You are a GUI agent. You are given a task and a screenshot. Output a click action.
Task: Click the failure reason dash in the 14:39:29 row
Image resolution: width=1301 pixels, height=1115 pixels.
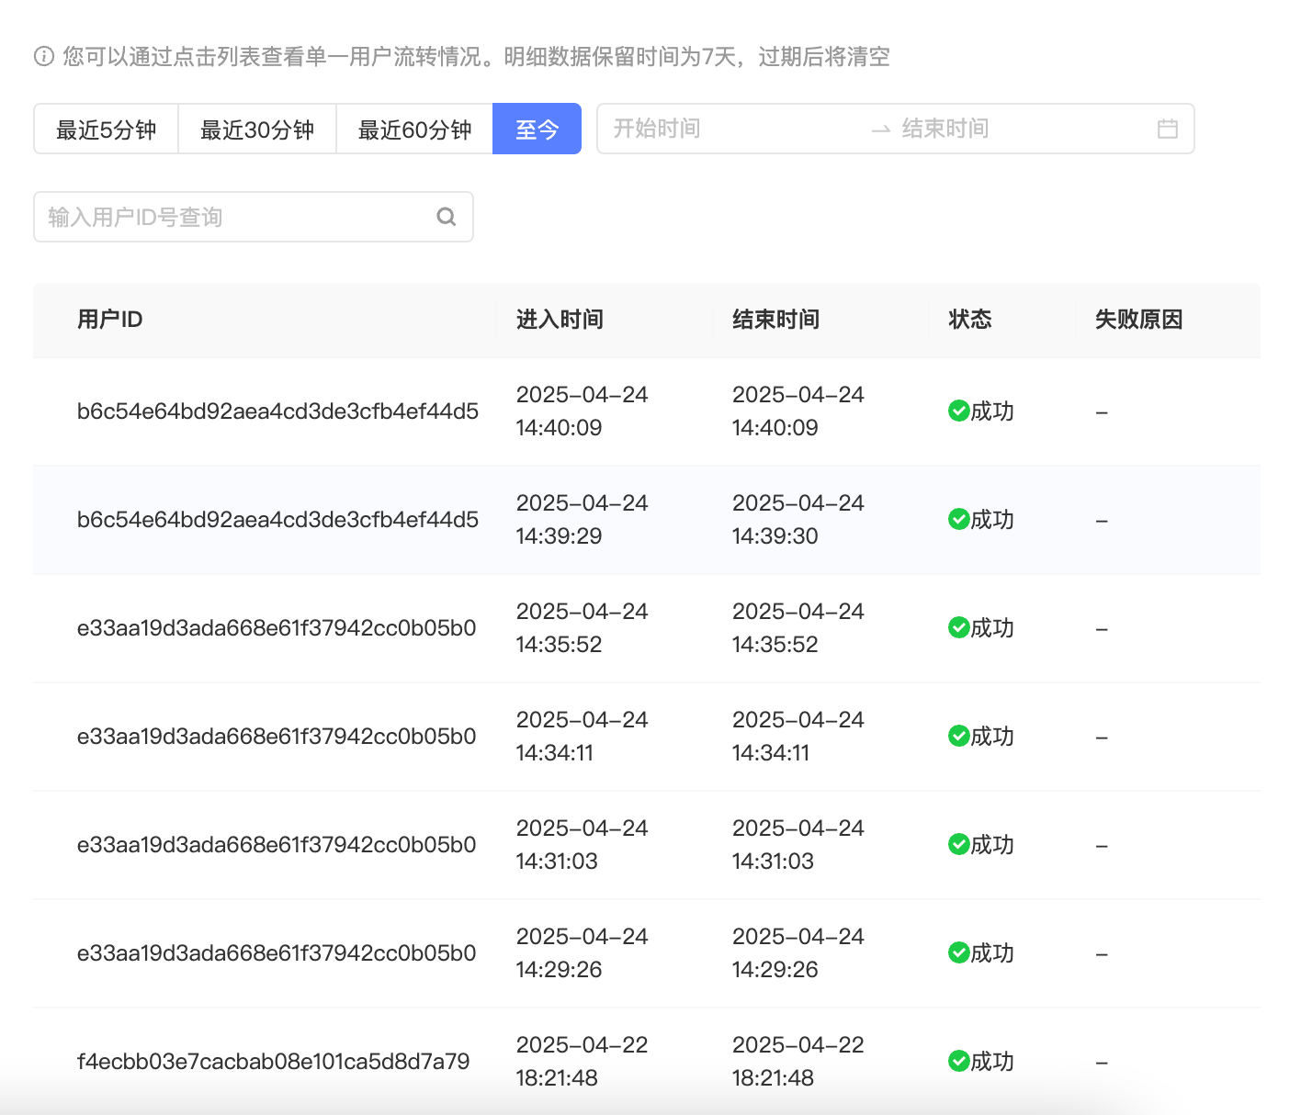tap(1102, 521)
